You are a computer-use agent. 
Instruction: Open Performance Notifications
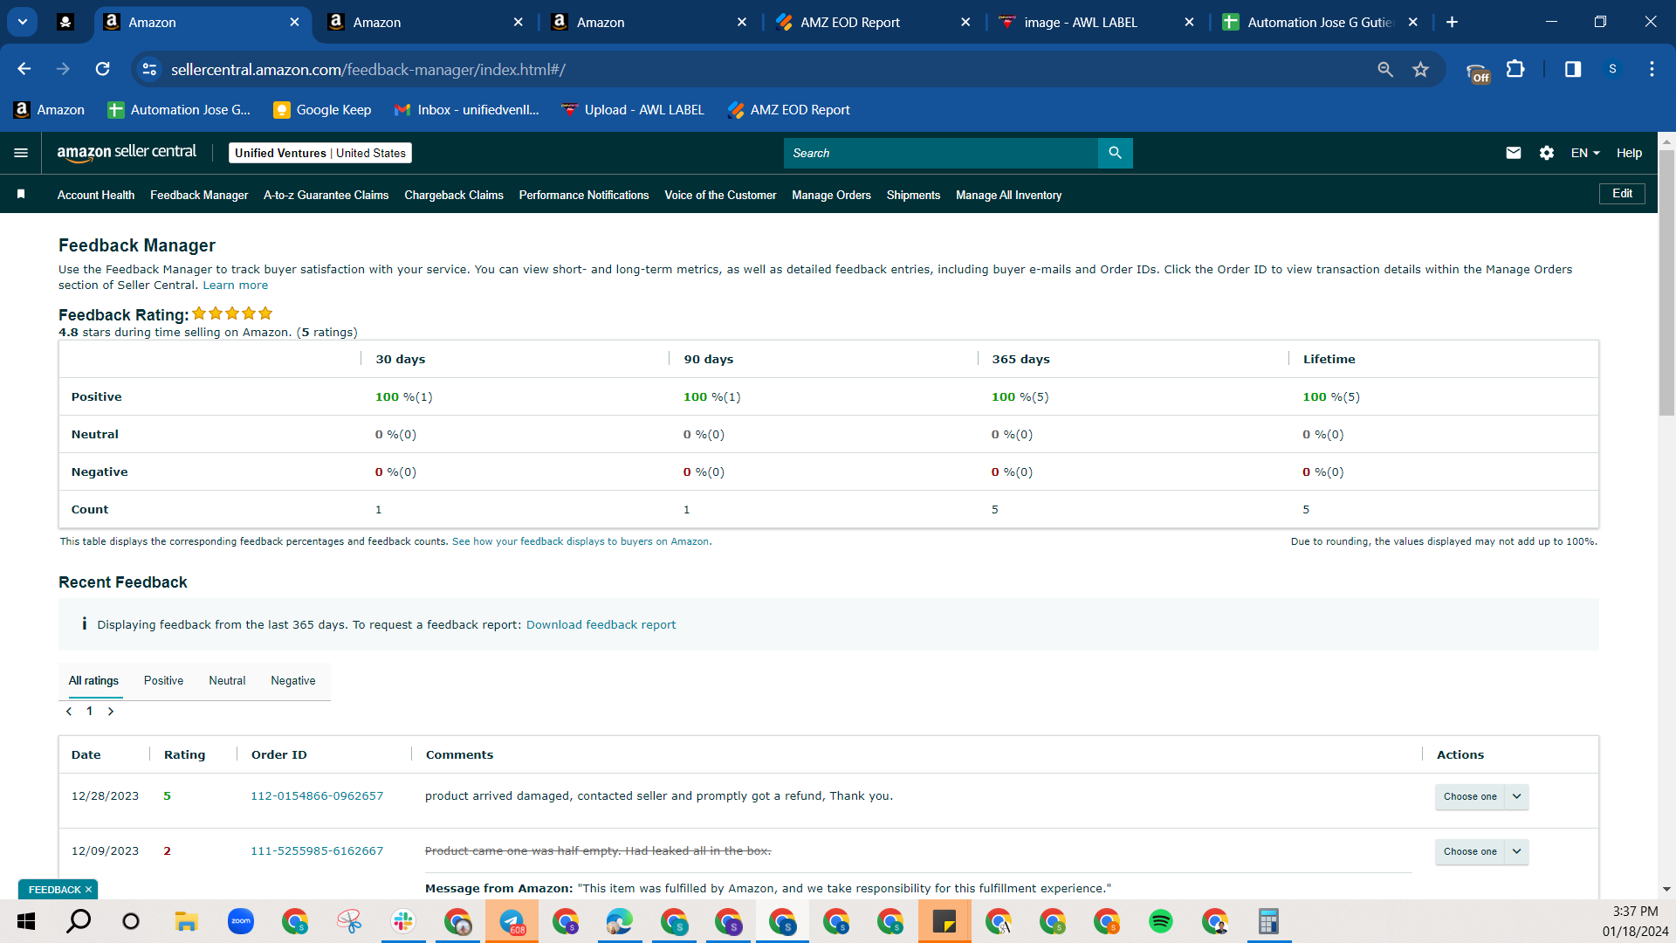[x=584, y=195]
